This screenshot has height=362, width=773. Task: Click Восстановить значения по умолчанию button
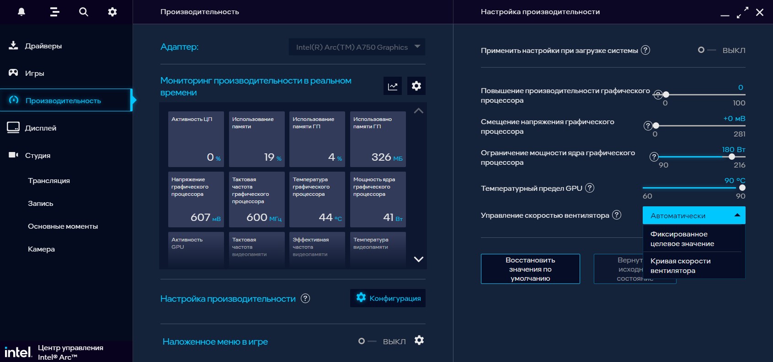pyautogui.click(x=530, y=269)
